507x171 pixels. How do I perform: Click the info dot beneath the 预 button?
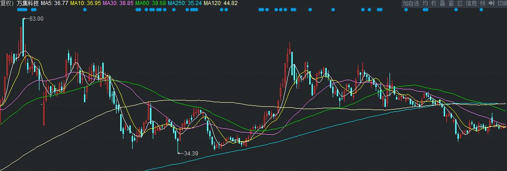coord(481,10)
